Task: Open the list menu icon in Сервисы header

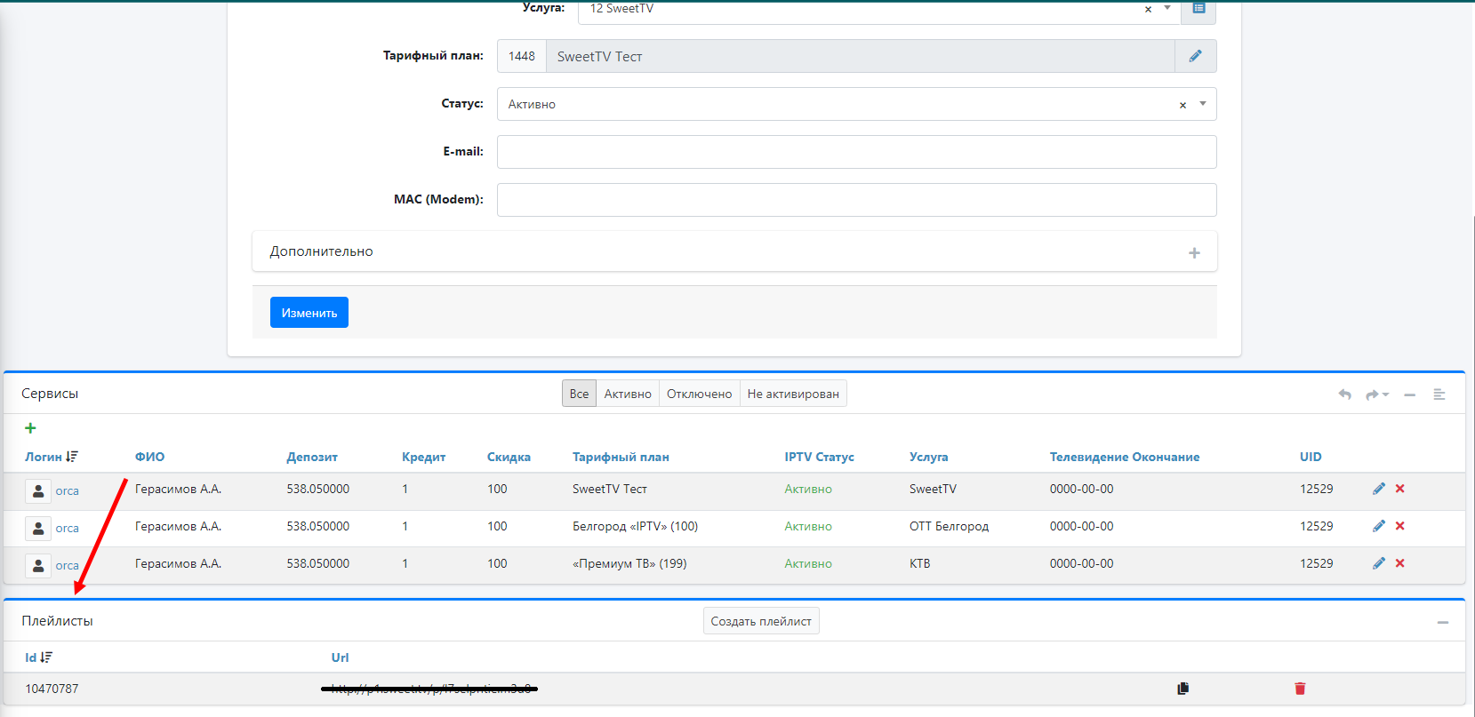Action: point(1439,394)
